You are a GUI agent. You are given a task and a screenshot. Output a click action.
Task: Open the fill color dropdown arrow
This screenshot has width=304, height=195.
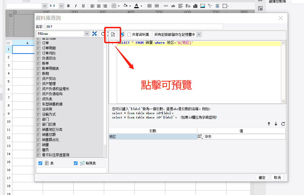click(x=130, y=6)
